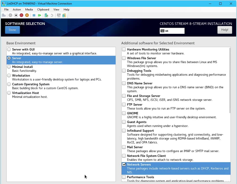Click the green Reset/Resume icon
The height and width of the screenshot is (184, 237).
tap(39, 15)
